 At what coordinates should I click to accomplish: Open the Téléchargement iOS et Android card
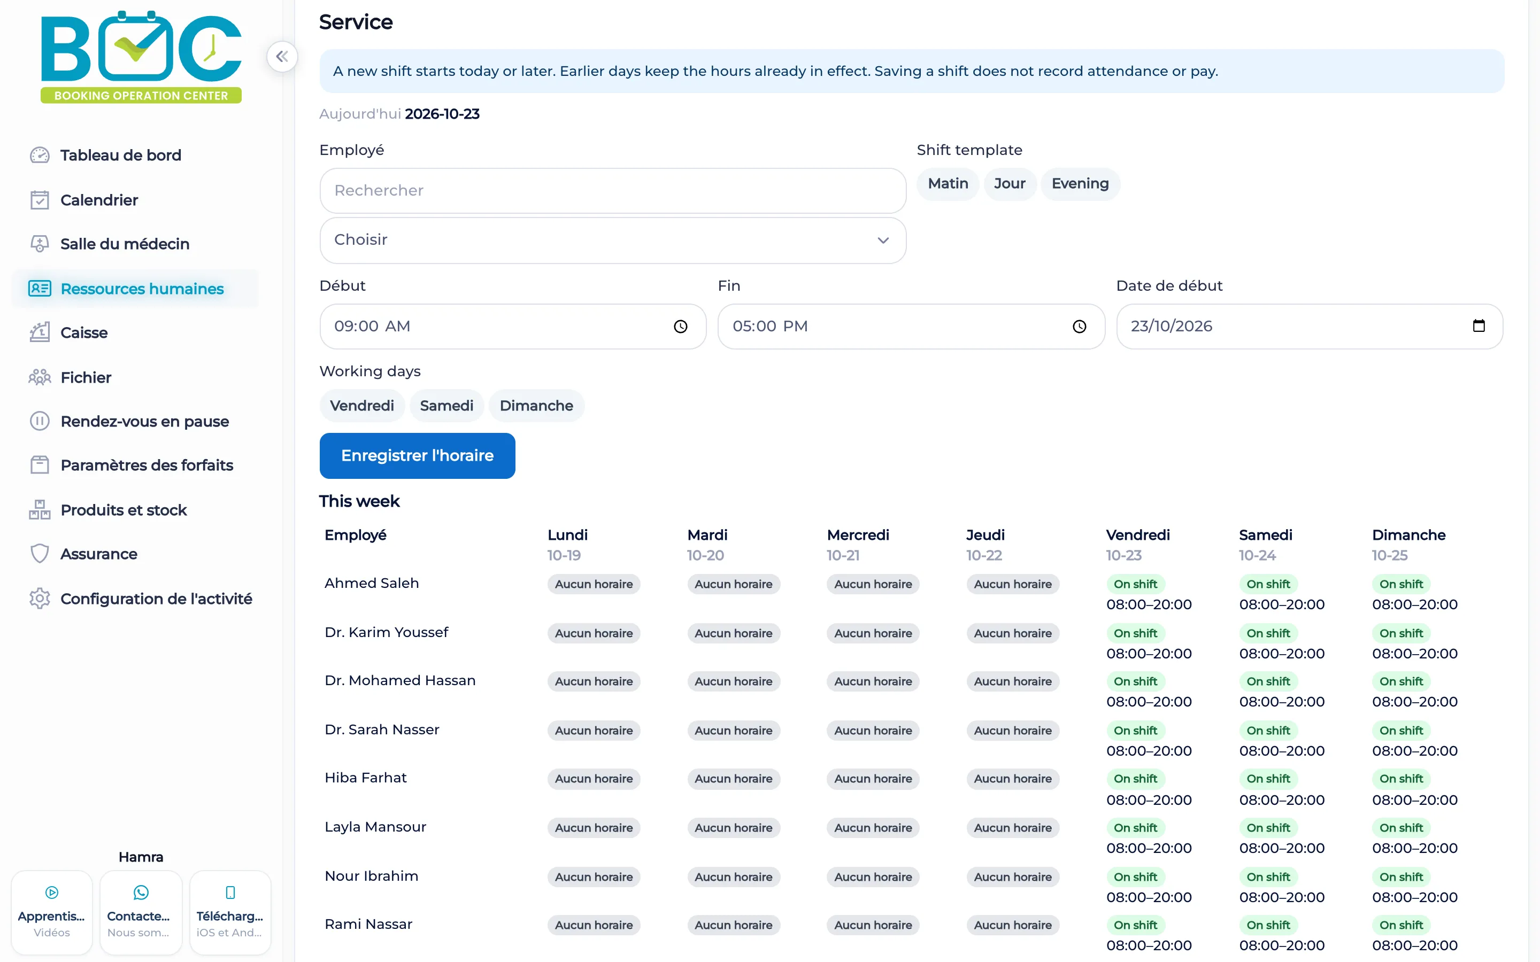pyautogui.click(x=230, y=912)
